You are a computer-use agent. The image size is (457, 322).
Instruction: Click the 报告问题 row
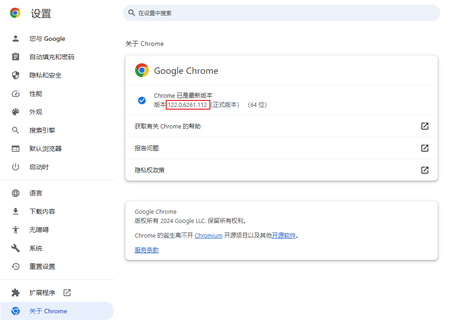(281, 148)
